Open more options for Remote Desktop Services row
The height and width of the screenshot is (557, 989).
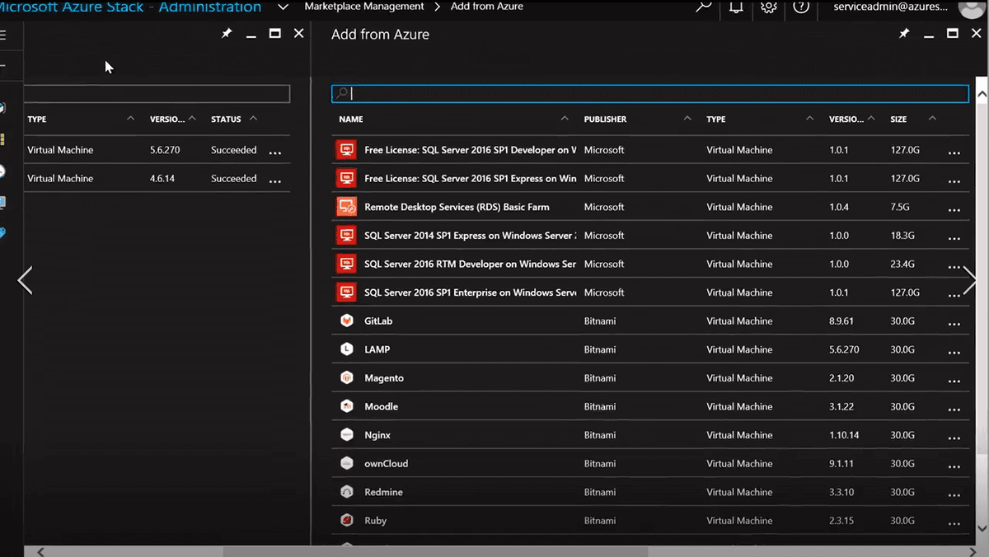pyautogui.click(x=954, y=209)
